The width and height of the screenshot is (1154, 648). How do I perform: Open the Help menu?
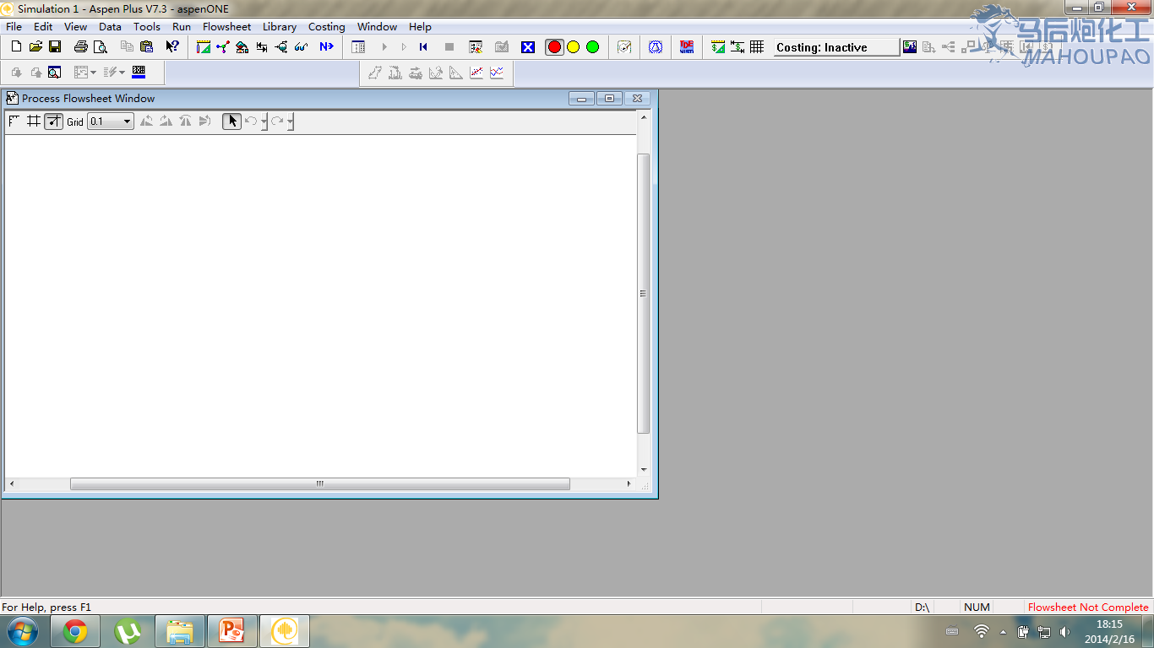pyautogui.click(x=420, y=26)
